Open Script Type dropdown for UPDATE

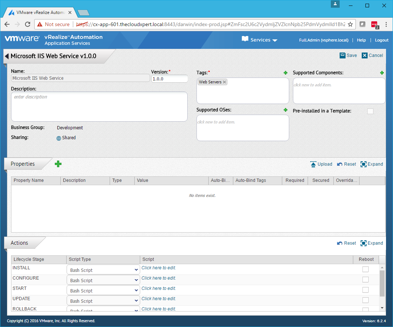(103, 301)
